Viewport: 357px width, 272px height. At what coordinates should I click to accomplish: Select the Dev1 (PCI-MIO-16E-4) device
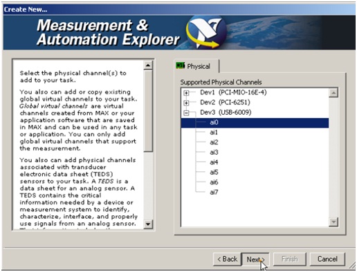click(233, 93)
